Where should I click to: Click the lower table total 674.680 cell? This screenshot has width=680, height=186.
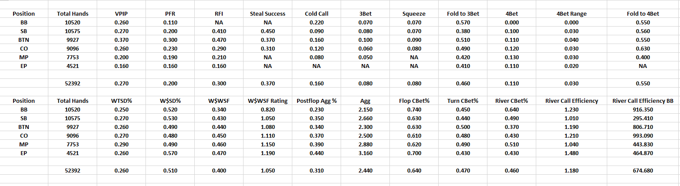coord(643,170)
